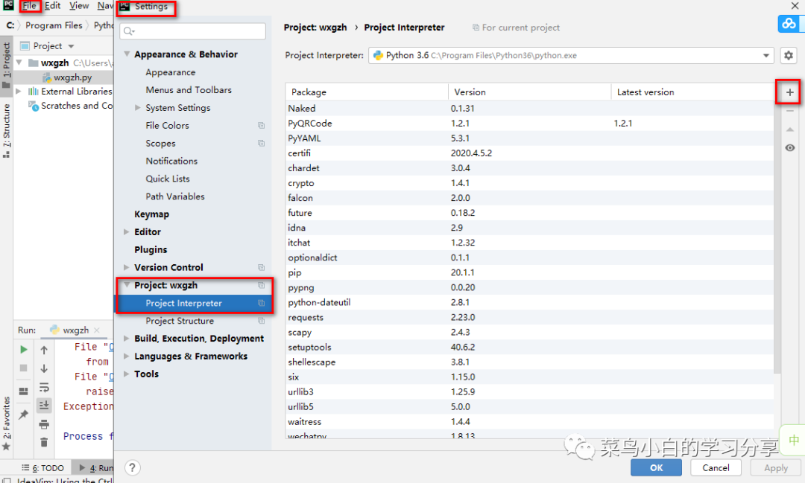Viewport: 805px width, 483px height.
Task: Click the trash clear-all icon
Action: pos(44,442)
